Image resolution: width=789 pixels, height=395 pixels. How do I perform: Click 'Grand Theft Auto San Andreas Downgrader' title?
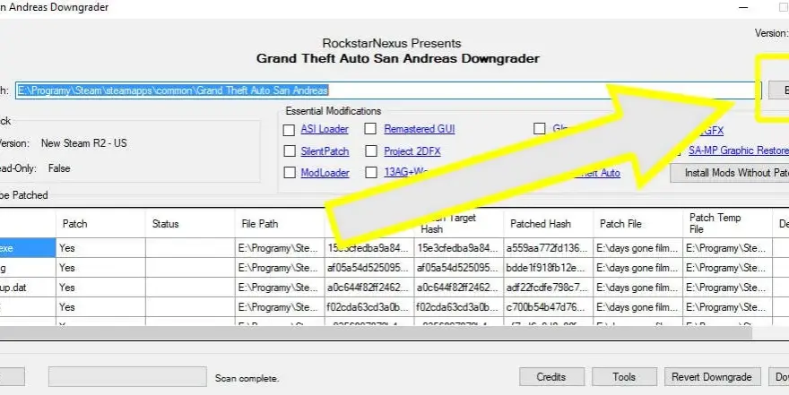[x=397, y=59]
